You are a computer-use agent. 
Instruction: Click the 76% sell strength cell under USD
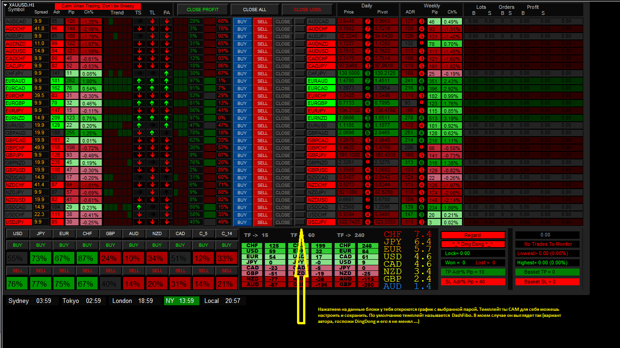click(18, 284)
